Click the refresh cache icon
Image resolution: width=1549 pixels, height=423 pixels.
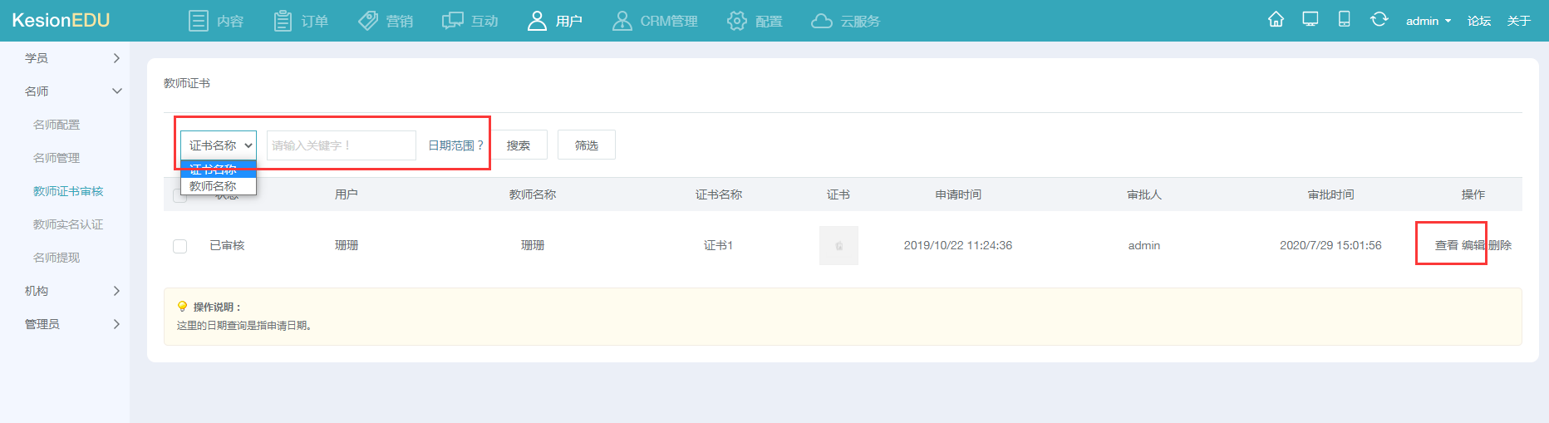coord(1379,19)
